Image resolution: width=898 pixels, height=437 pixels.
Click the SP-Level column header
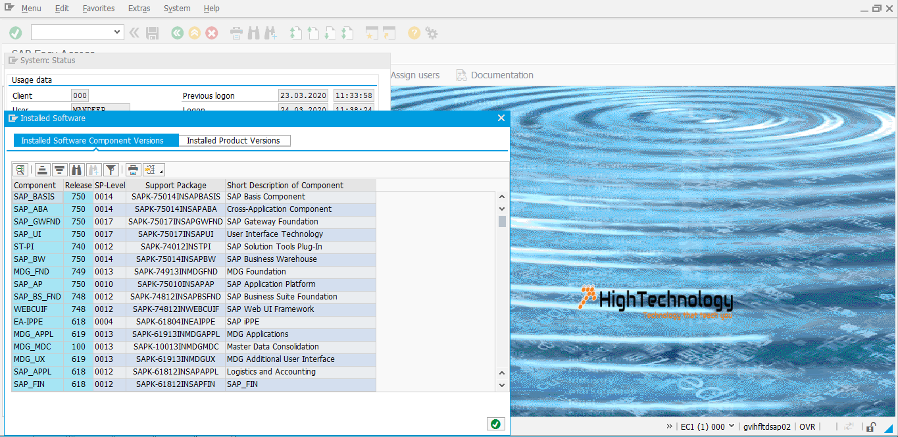point(110,185)
